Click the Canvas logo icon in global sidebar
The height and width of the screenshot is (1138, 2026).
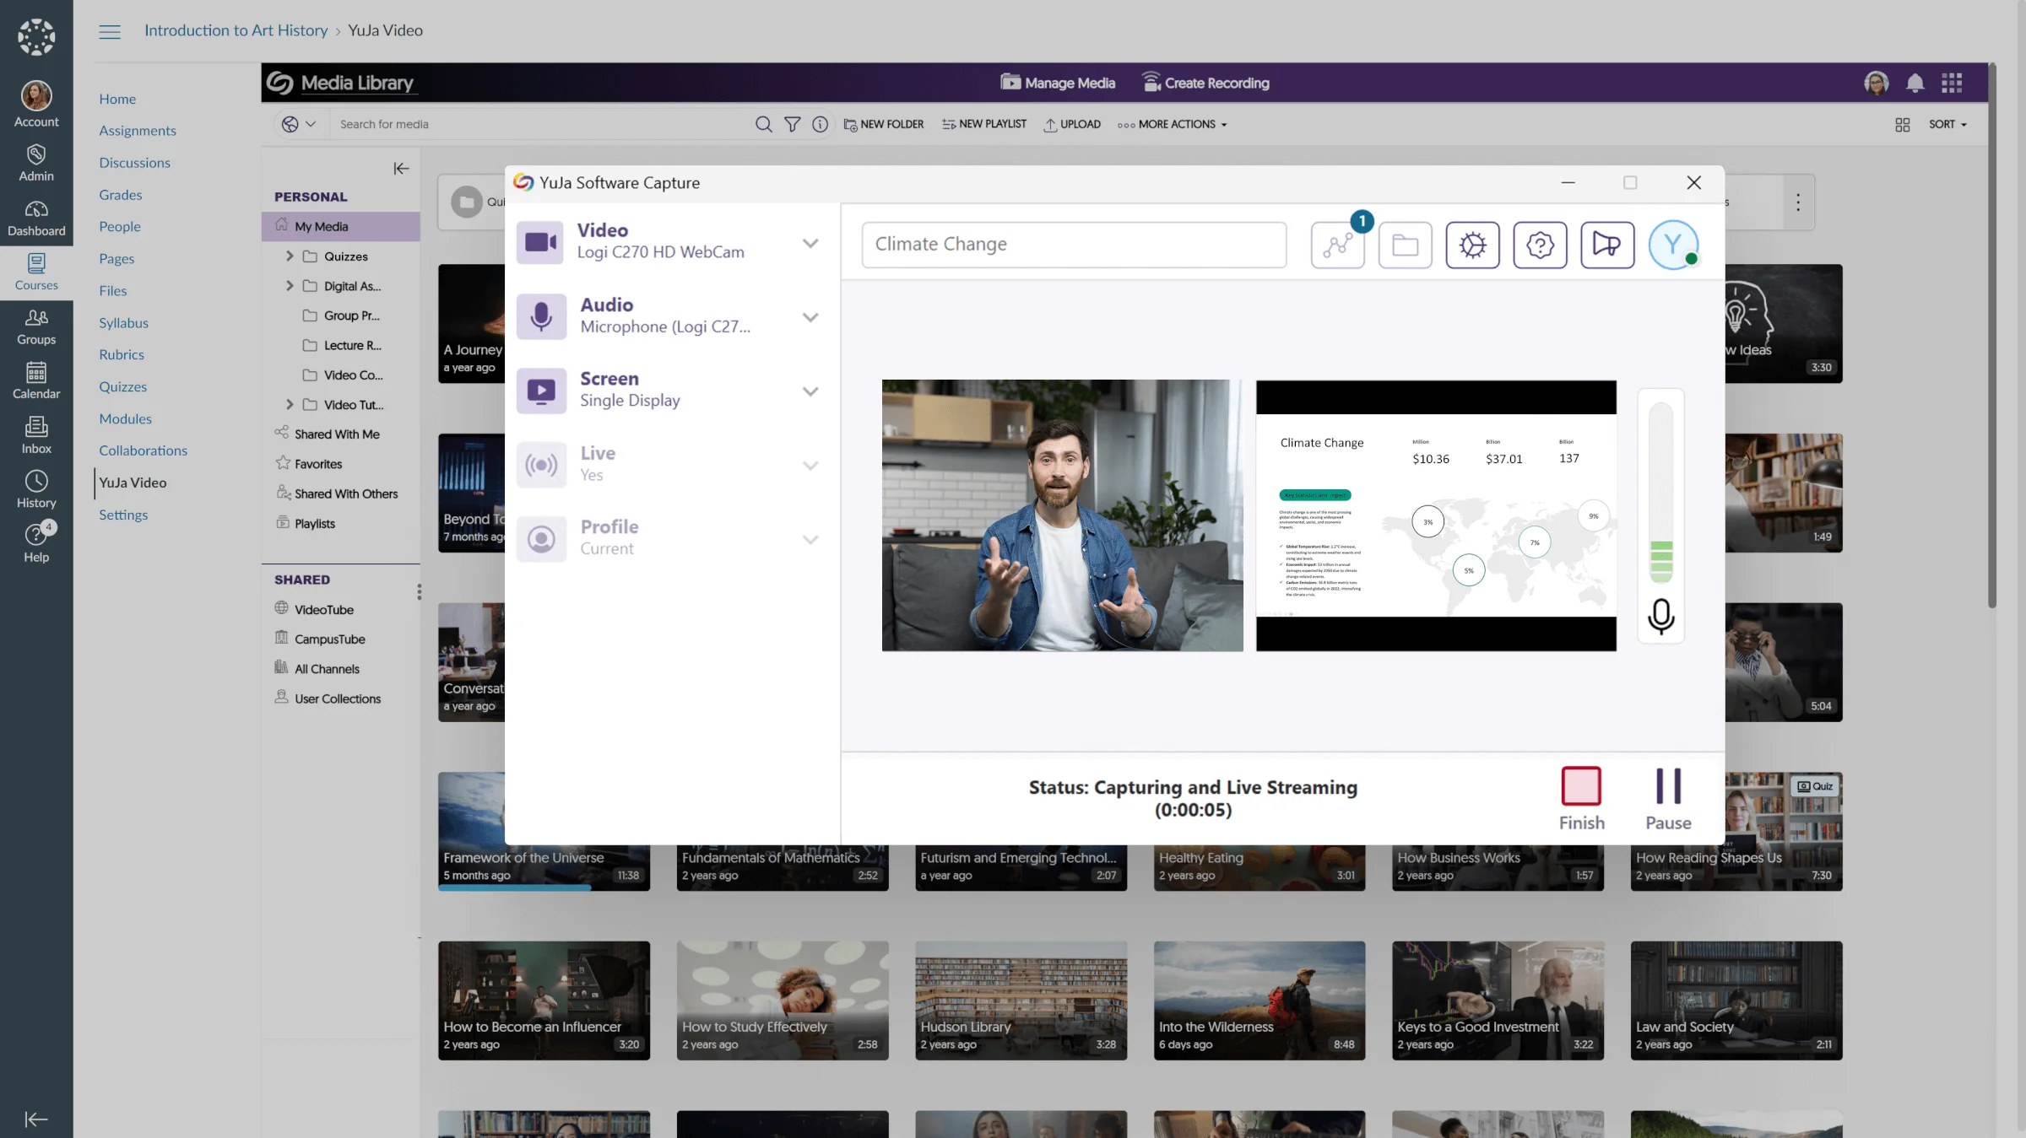tap(36, 37)
